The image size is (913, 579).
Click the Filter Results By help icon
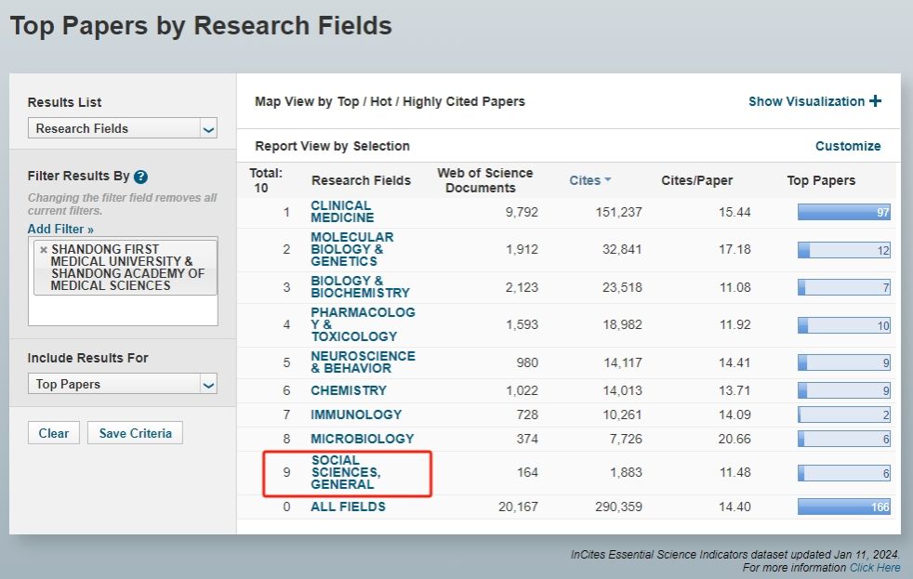[x=141, y=177]
